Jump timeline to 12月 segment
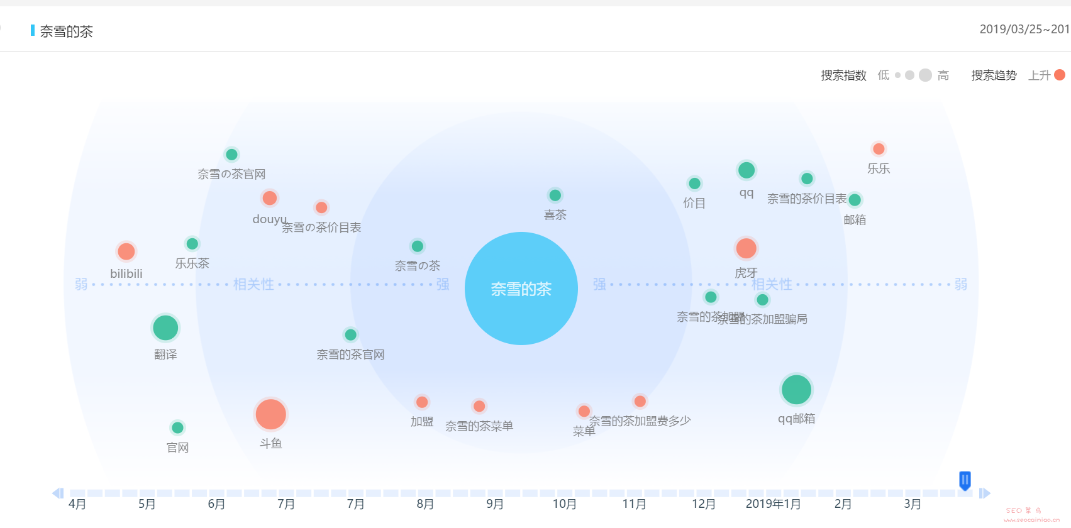 pyautogui.click(x=704, y=493)
